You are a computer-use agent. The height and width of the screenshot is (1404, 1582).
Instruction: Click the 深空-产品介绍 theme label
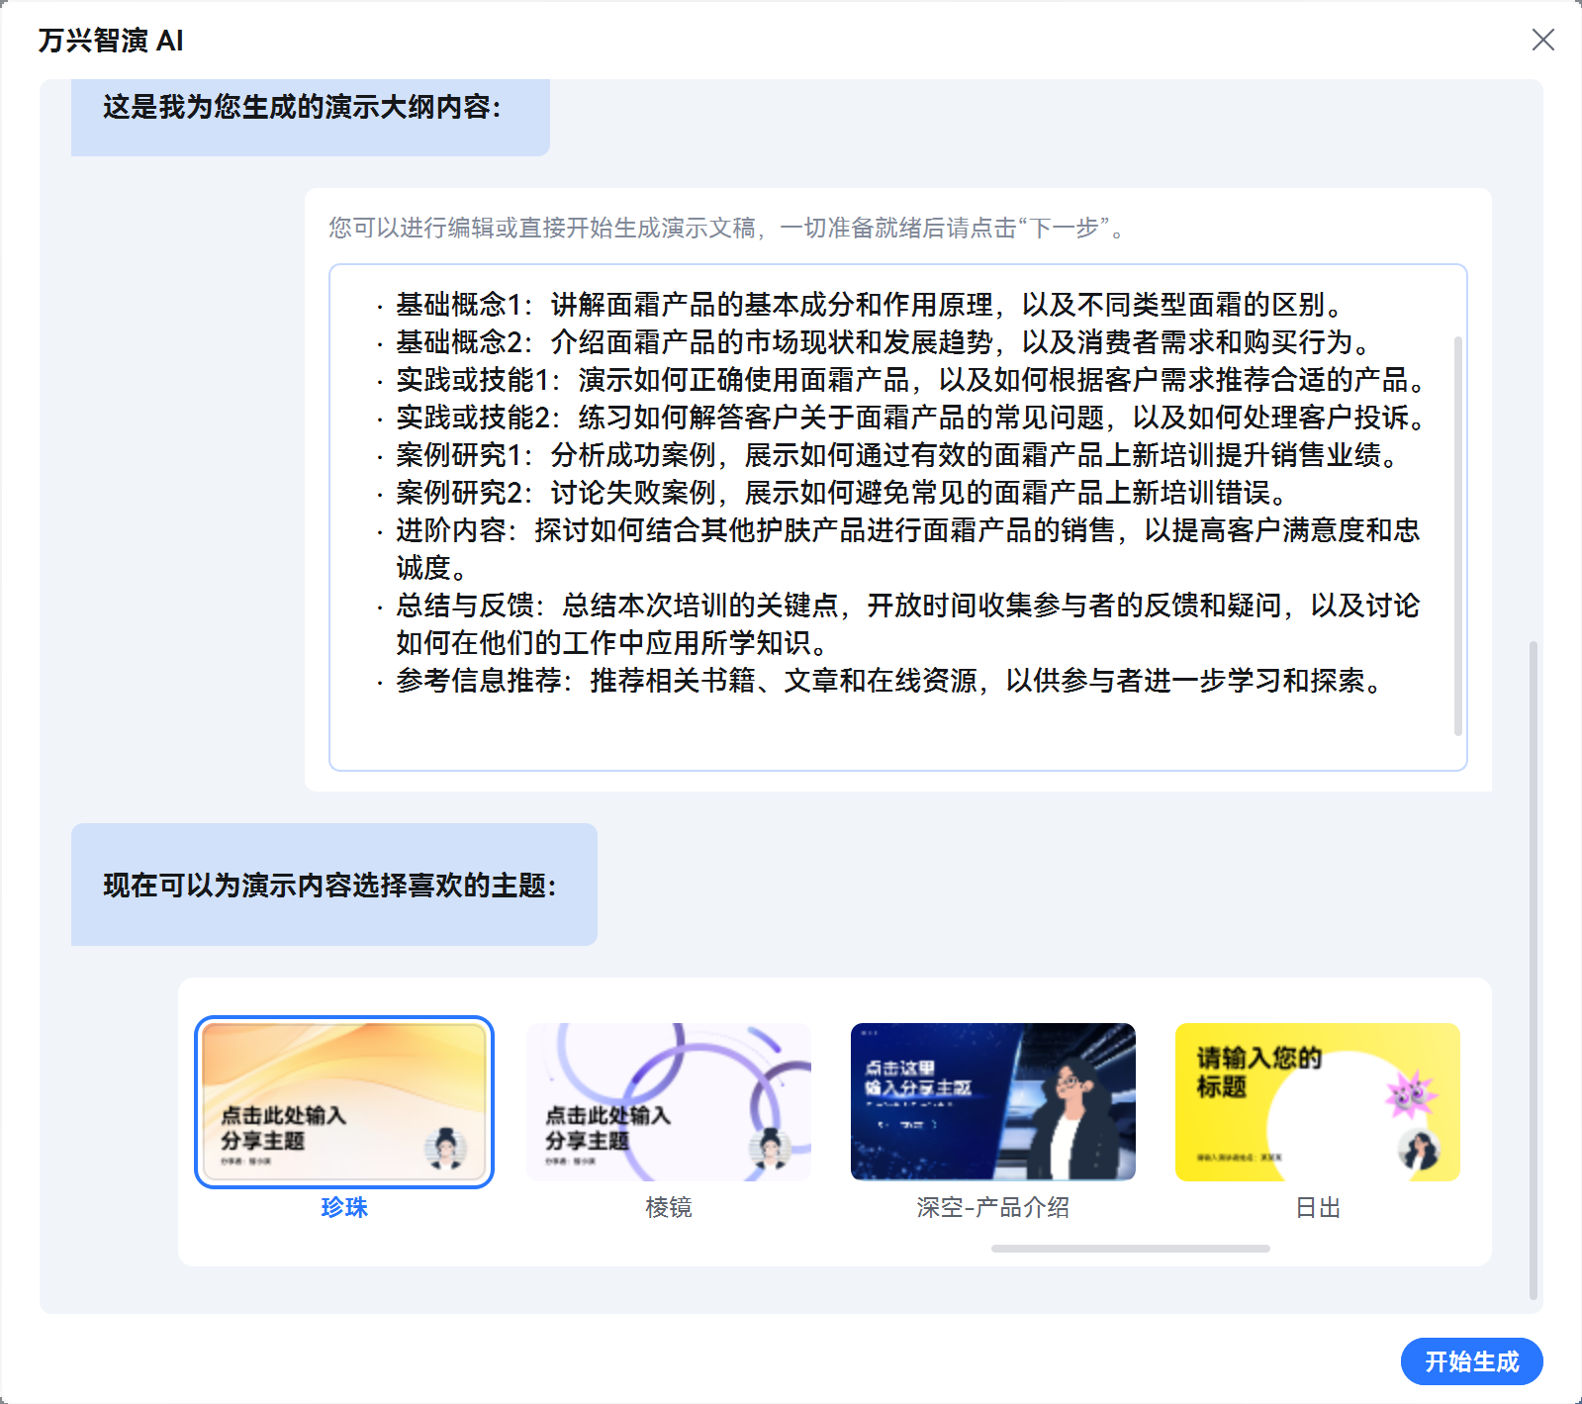[993, 1207]
